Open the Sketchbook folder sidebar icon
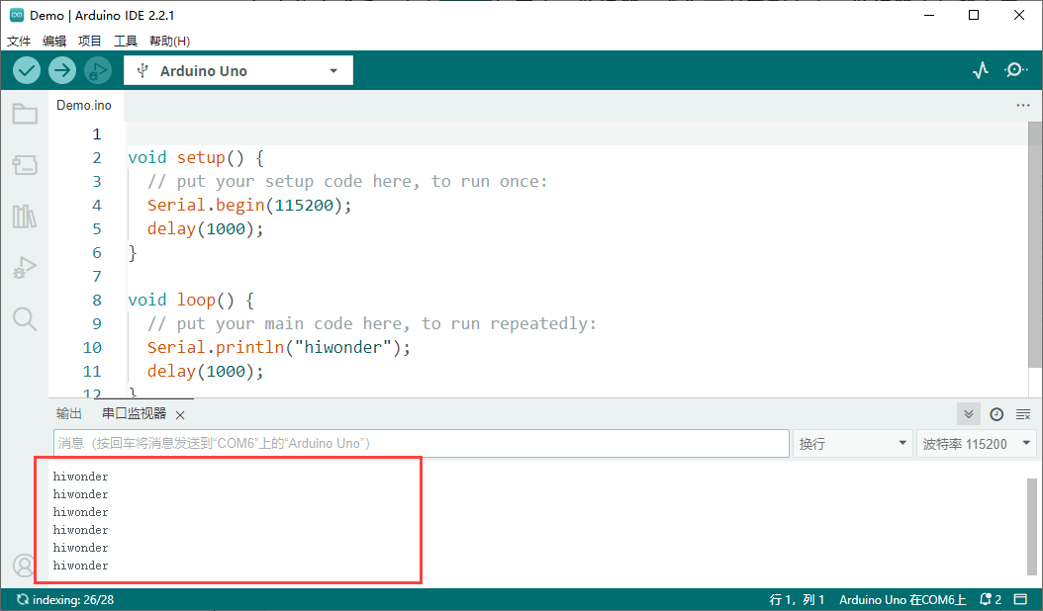The height and width of the screenshot is (611, 1043). pyautogui.click(x=25, y=115)
